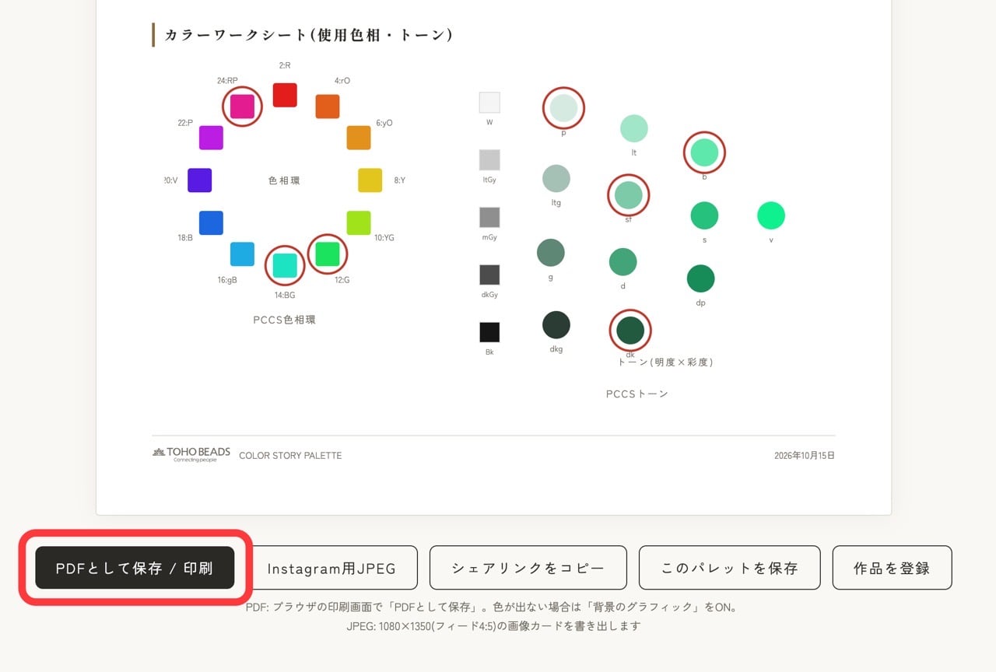
Task: Pick the dkGy dark gray square
Action: click(489, 275)
